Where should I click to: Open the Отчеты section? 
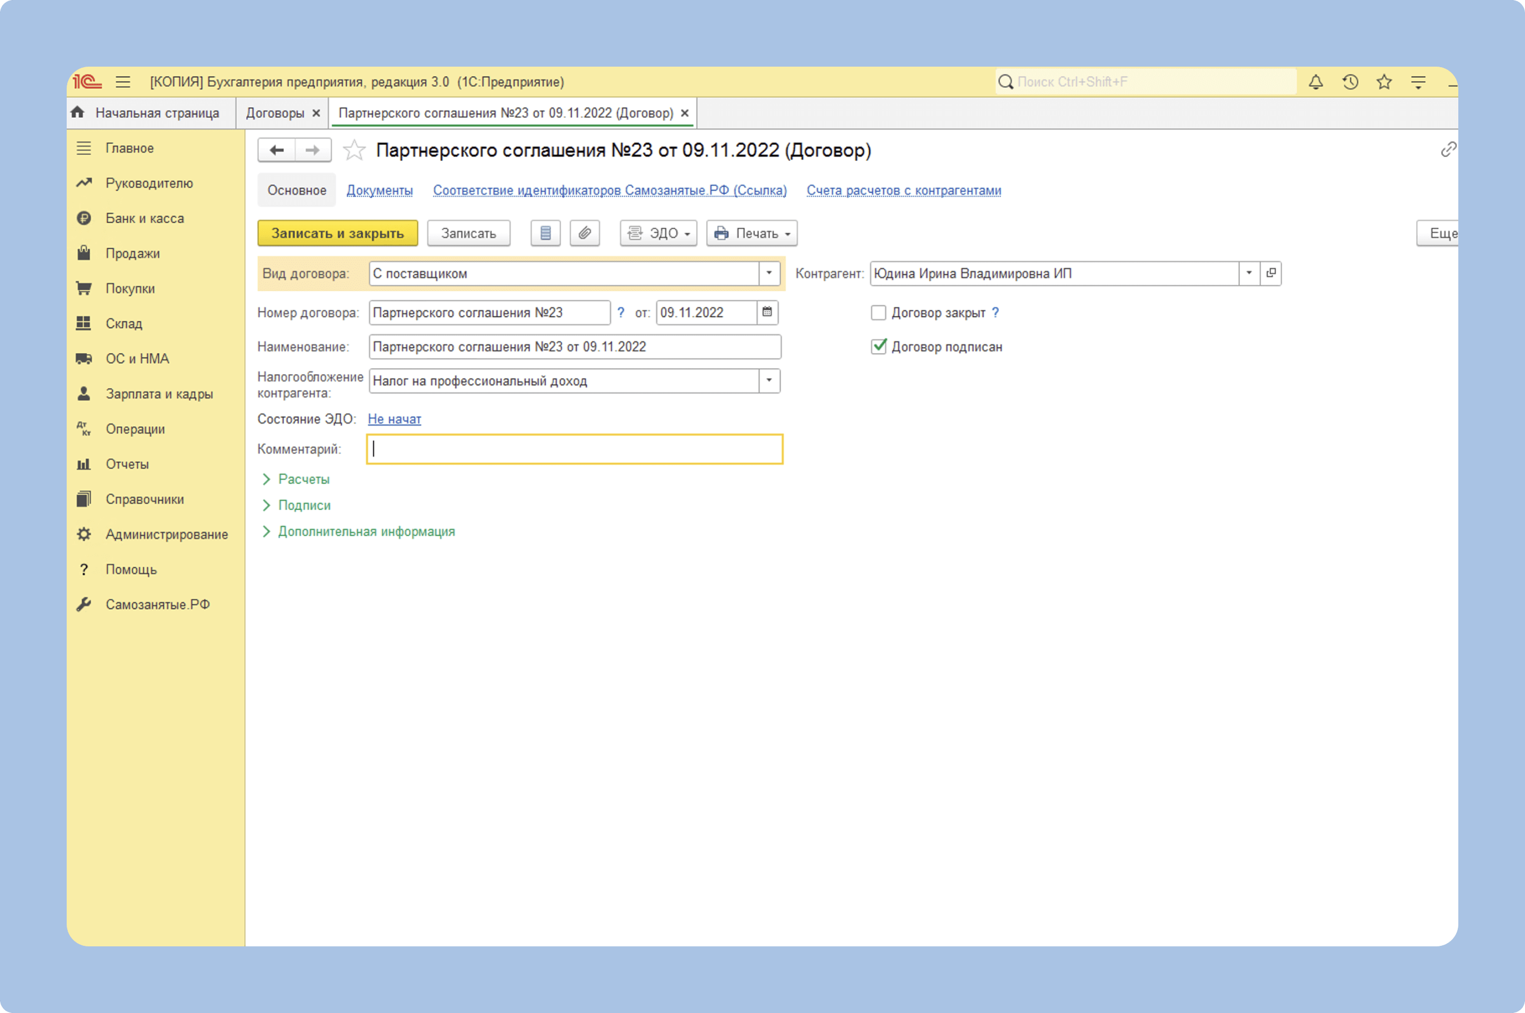127,464
